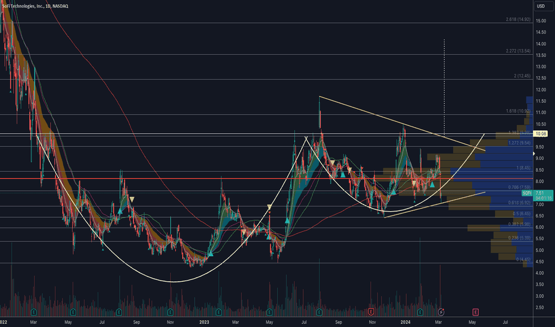The height and width of the screenshot is (327, 555).
Task: Click the 4.00 price scale label
Action: (541, 273)
